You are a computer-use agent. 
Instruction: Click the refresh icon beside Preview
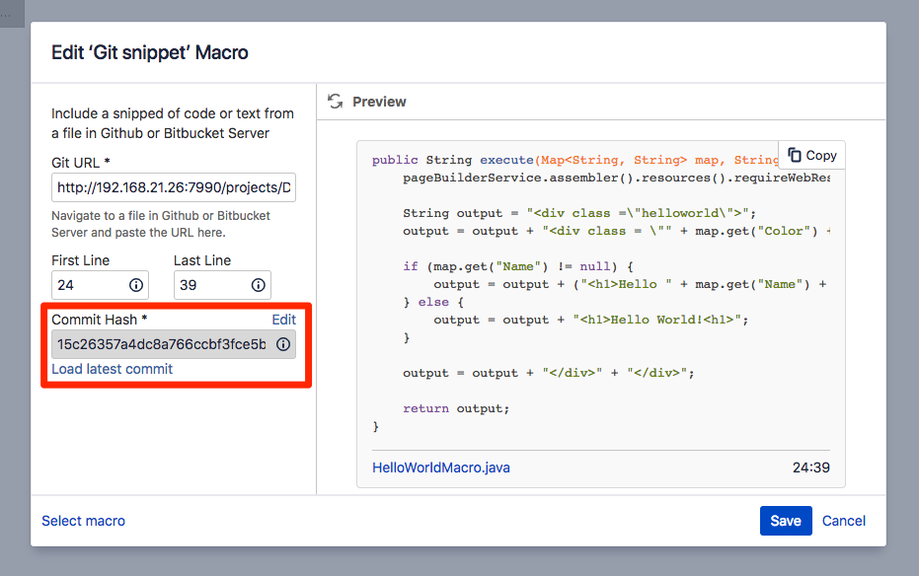coord(336,102)
